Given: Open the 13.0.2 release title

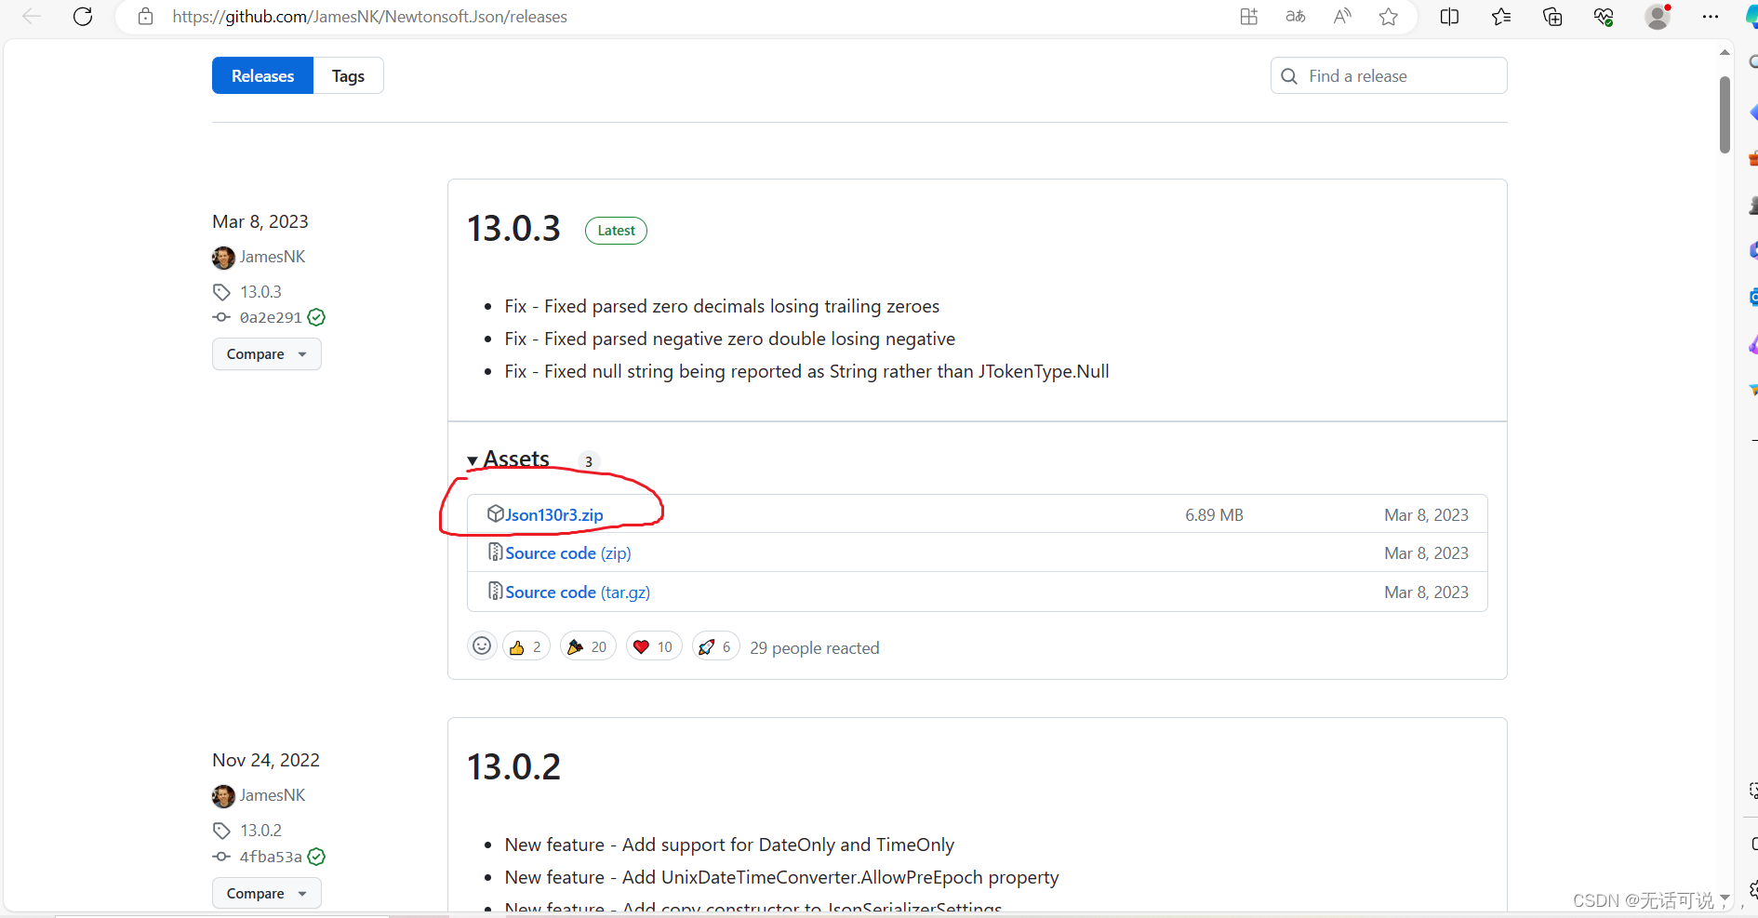Looking at the screenshot, I should 513,767.
